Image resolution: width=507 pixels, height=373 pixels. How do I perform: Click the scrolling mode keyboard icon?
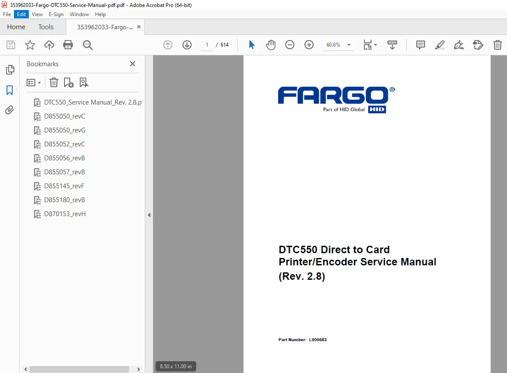[x=392, y=45]
